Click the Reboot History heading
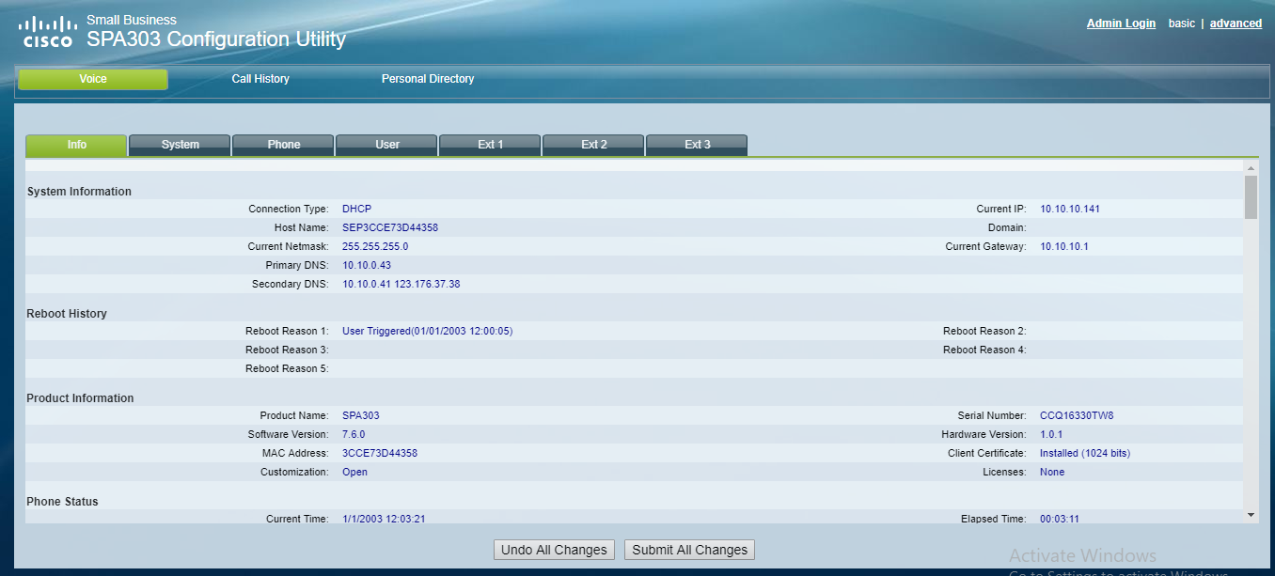Viewport: 1275px width, 576px height. pos(67,314)
